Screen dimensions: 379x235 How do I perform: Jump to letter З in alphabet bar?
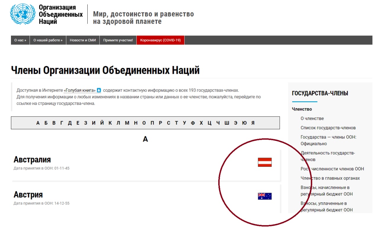[86, 123]
